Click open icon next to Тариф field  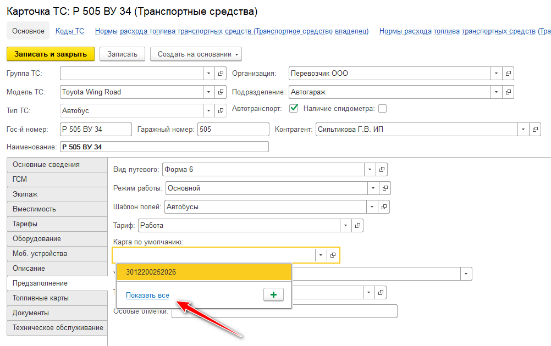pos(357,226)
